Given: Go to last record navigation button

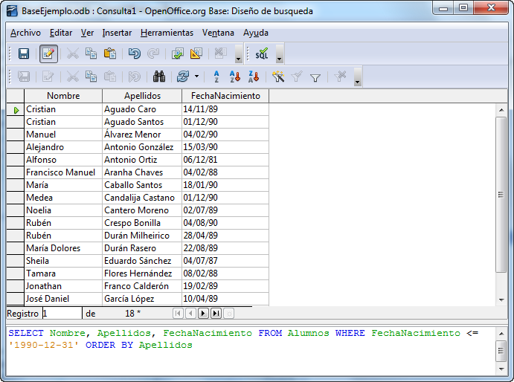Looking at the screenshot, I should pos(216,314).
